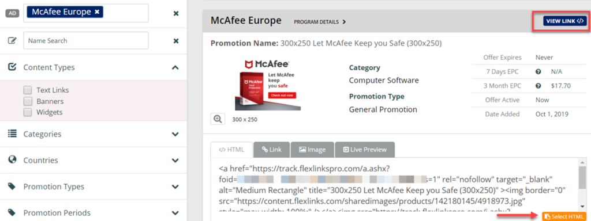
Task: Click into the Name Search field
Action: [86, 41]
